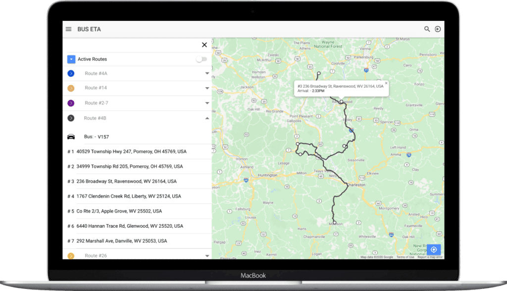Click the northernmost route stop marker

pyautogui.click(x=318, y=73)
